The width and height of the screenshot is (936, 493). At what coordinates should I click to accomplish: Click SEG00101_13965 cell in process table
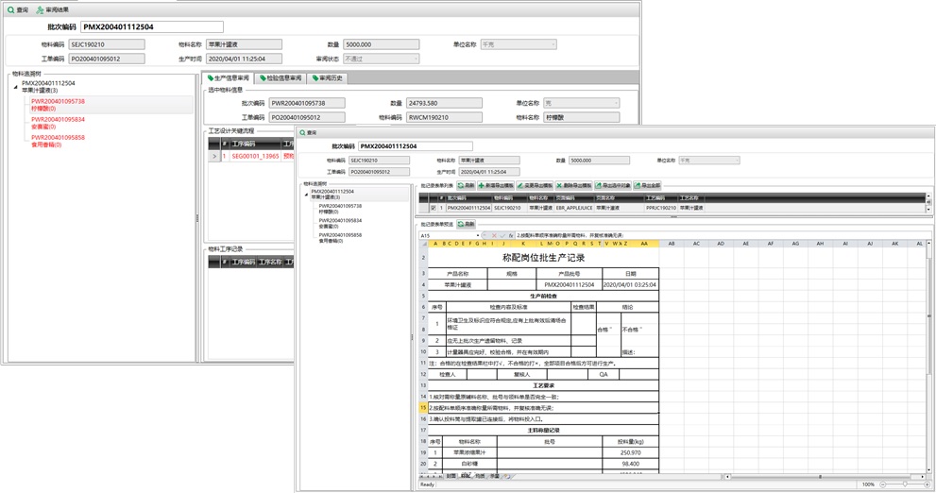[x=255, y=156]
